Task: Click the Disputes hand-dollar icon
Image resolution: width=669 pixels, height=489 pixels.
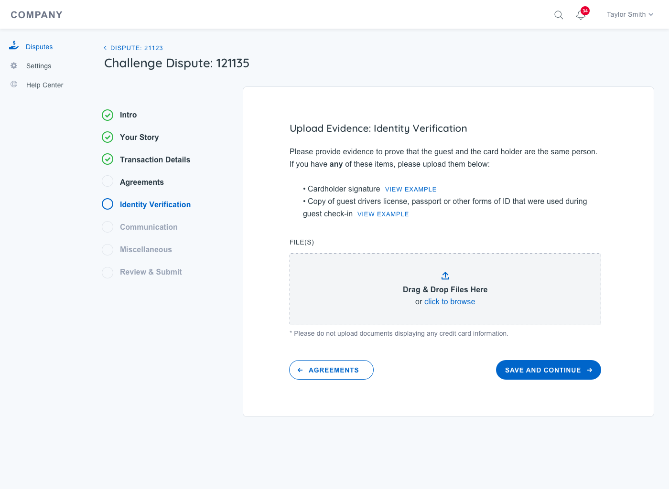Action: (x=14, y=46)
